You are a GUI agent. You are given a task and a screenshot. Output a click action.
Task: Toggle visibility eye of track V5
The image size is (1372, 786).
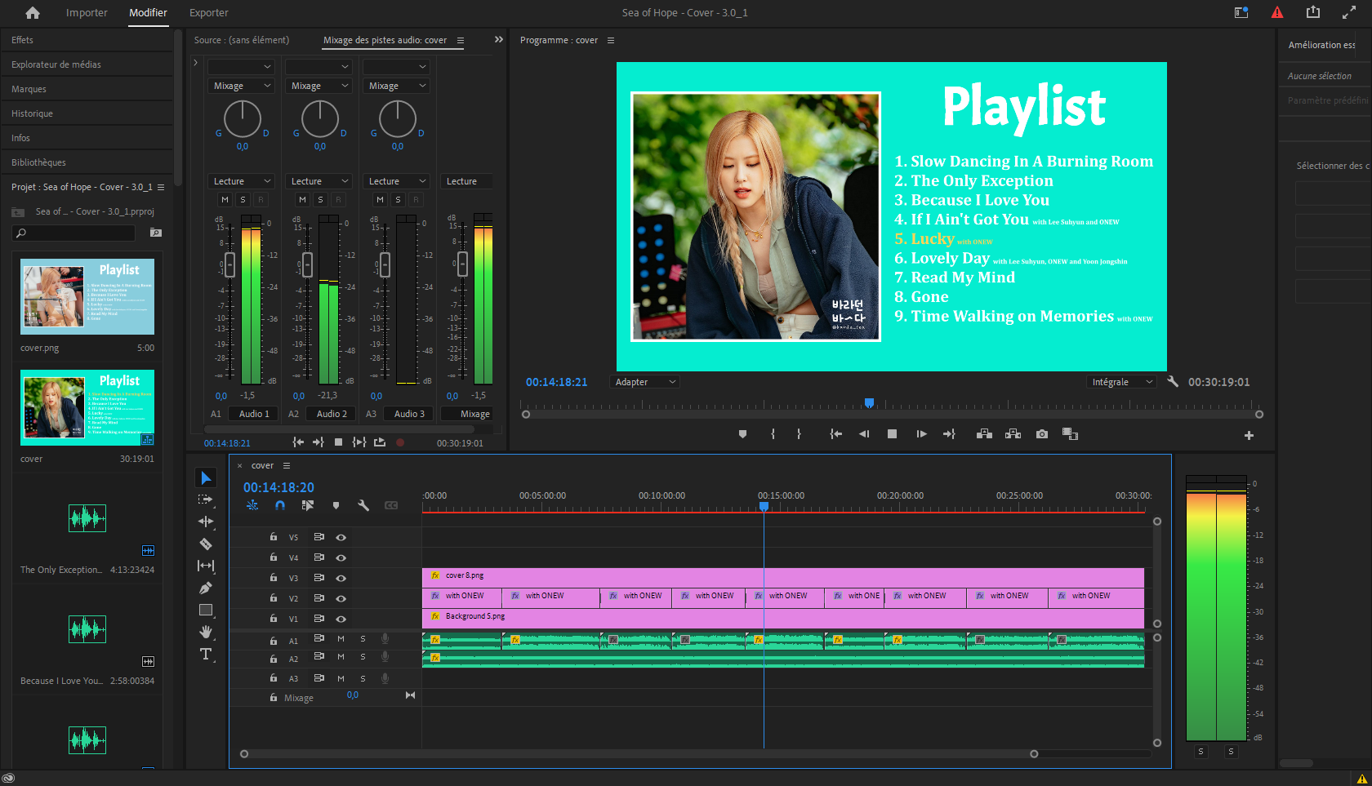[x=341, y=538]
